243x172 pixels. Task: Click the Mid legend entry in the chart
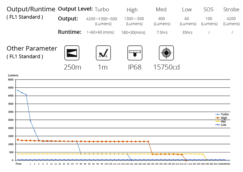(223, 121)
